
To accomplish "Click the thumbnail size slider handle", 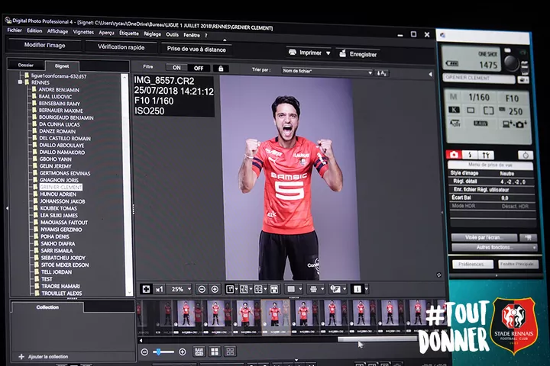I will (x=158, y=352).
